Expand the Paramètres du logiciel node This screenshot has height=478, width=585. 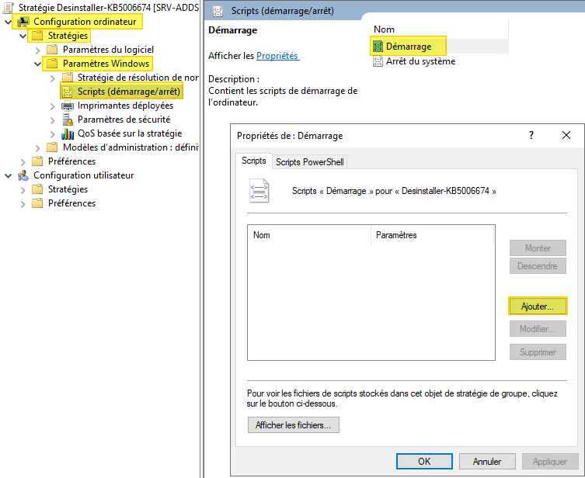tap(38, 50)
